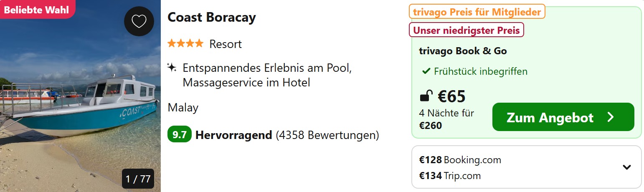Click the sparkle highlights icon

click(172, 68)
